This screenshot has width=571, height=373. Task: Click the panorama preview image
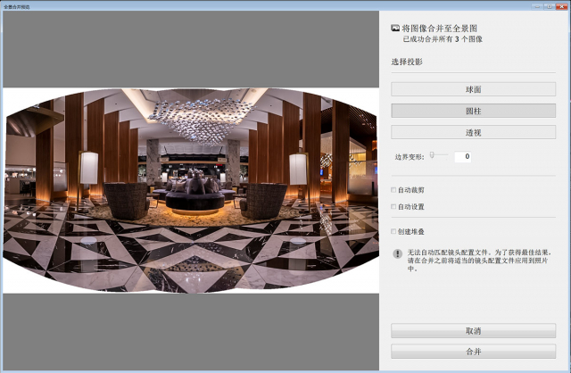[x=191, y=190]
